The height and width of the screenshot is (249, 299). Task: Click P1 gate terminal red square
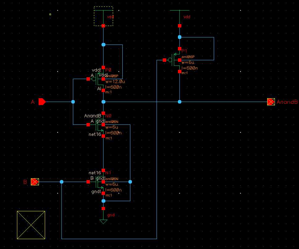[x=164, y=60]
